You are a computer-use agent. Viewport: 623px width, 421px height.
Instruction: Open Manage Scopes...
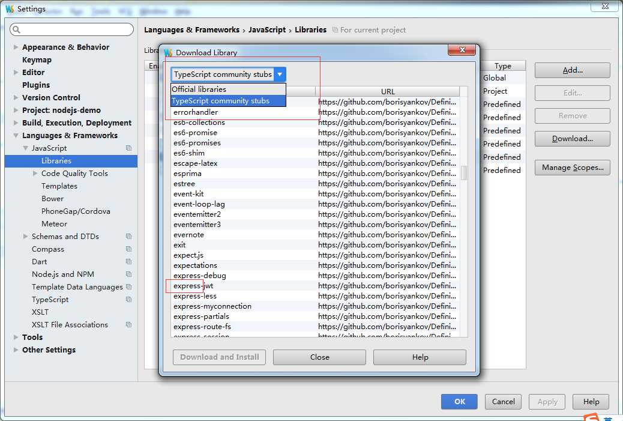572,168
